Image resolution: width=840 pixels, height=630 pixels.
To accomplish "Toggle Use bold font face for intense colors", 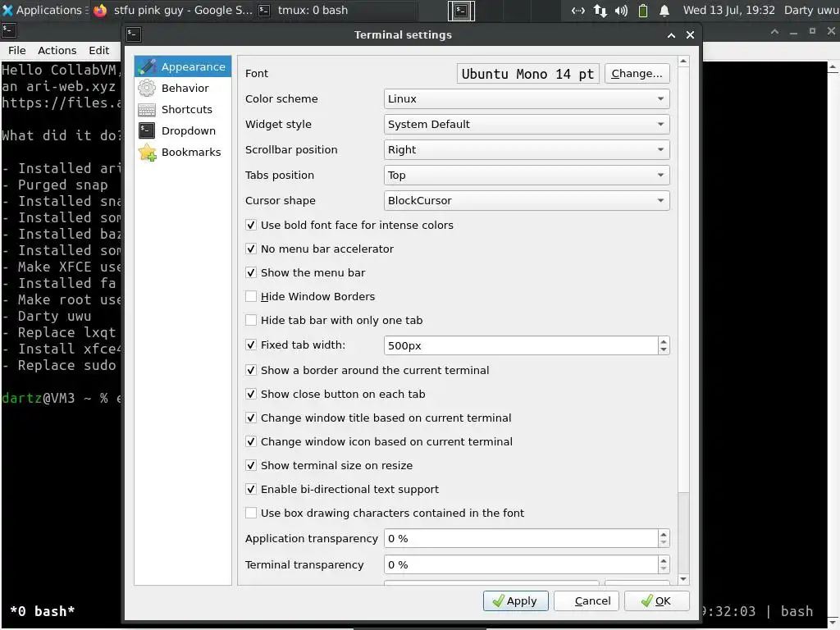I will pyautogui.click(x=251, y=225).
